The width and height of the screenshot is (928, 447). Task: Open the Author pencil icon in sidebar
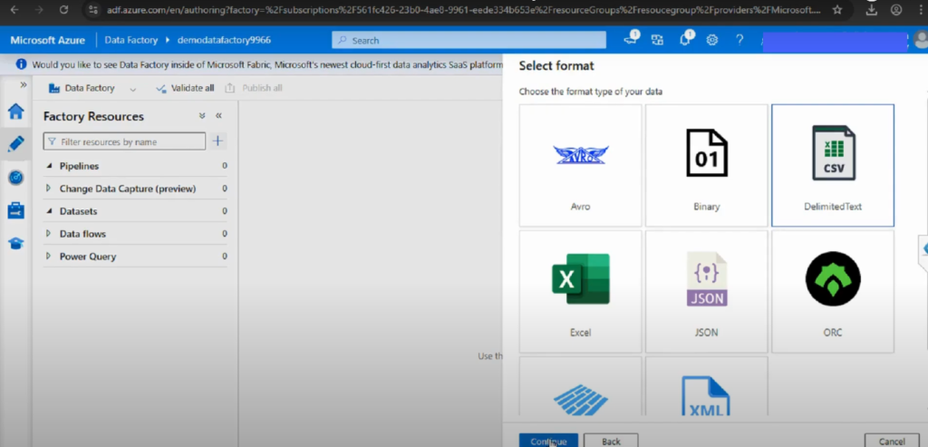coord(16,144)
